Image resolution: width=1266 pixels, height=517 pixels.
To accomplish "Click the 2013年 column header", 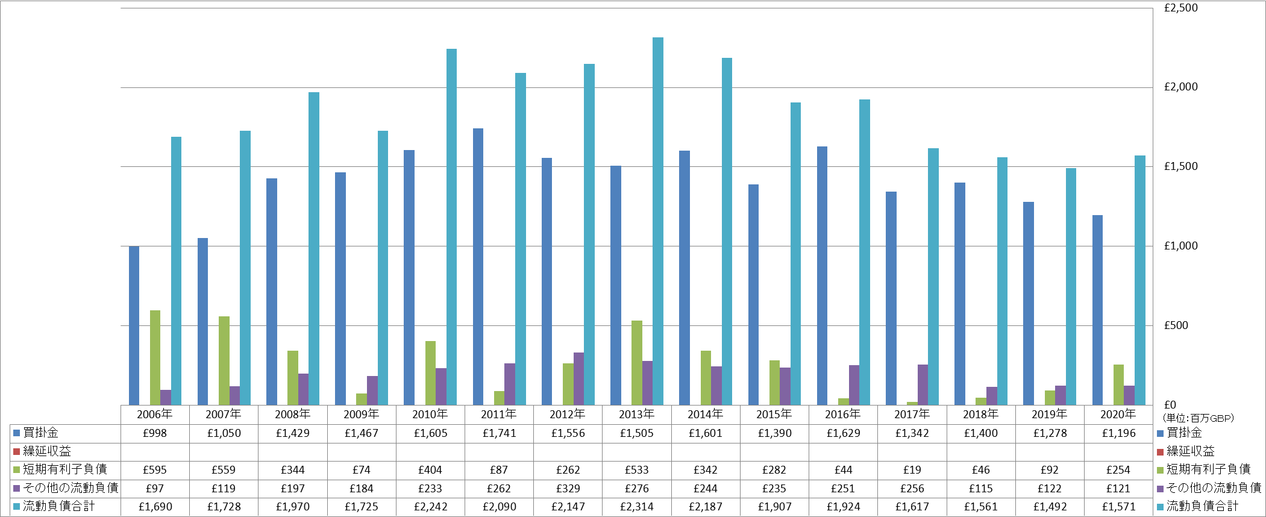I will point(637,415).
